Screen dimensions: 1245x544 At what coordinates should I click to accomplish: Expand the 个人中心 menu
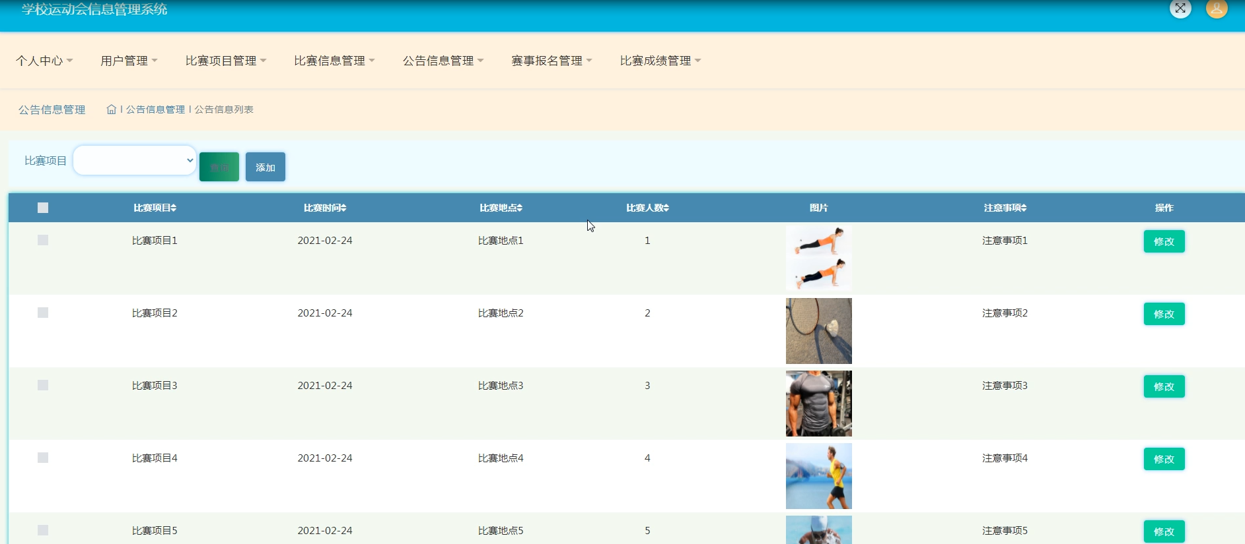44,61
